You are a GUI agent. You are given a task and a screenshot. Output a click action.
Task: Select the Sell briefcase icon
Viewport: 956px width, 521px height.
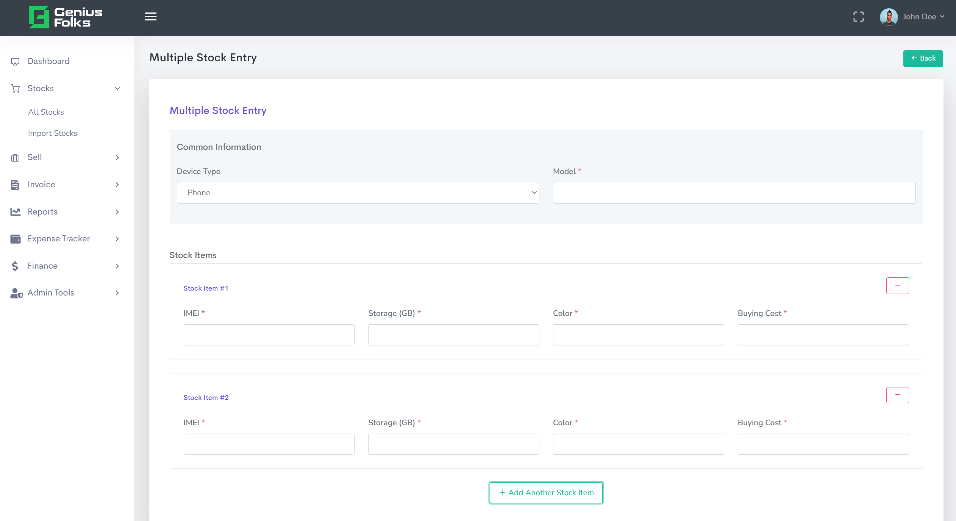15,157
